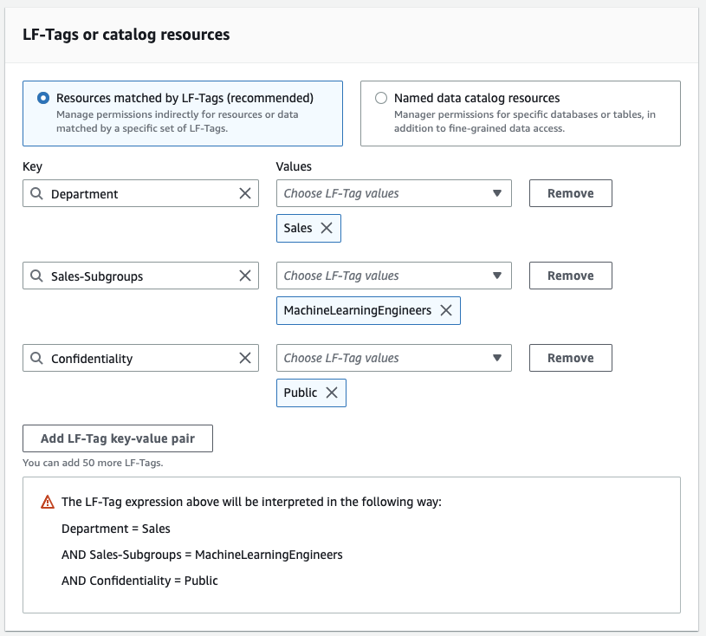Screen dimensions: 706x636
Task: Remove the MachineLearningEngineers value tag
Action: pos(446,310)
